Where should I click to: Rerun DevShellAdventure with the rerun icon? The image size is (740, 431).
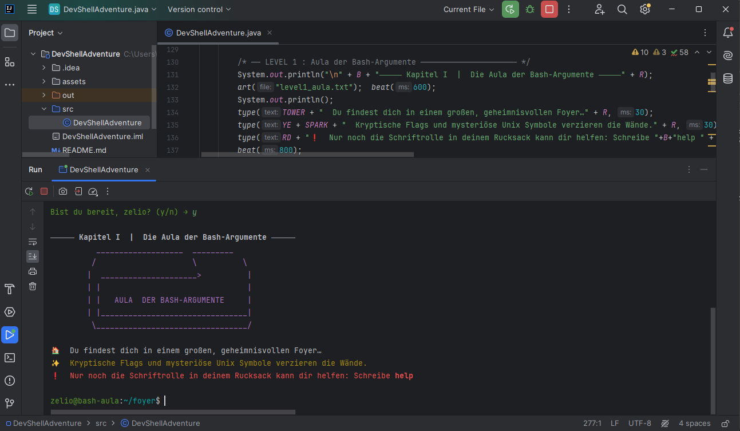point(29,191)
